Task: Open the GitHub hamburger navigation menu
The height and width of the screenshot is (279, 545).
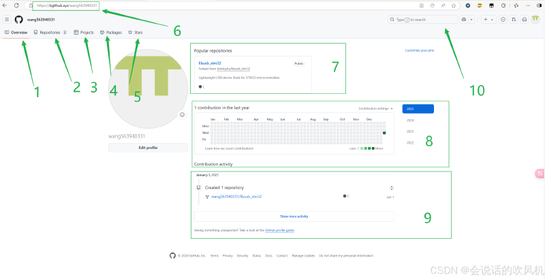Action: (x=7, y=20)
